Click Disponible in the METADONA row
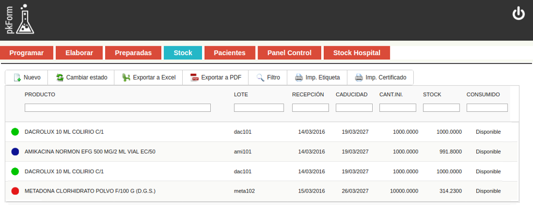 click(488, 191)
